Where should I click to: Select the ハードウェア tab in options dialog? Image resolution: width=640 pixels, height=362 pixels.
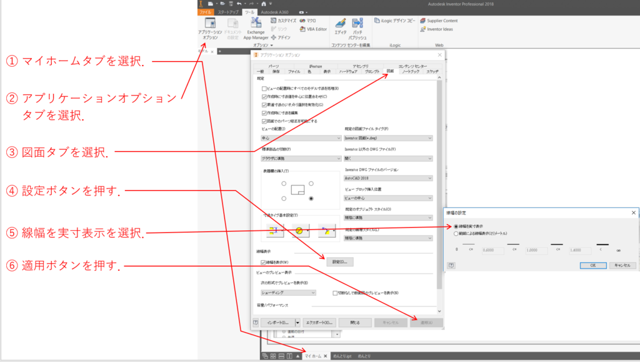(348, 71)
